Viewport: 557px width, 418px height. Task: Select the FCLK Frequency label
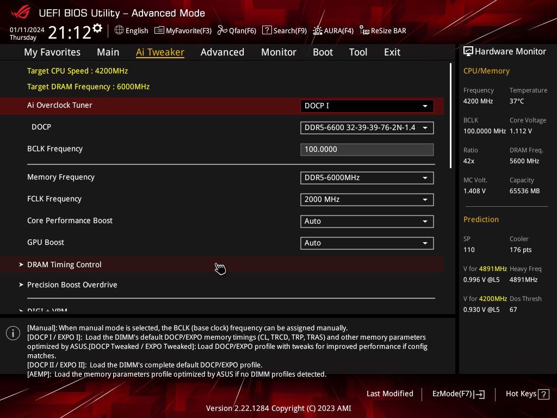(x=54, y=199)
